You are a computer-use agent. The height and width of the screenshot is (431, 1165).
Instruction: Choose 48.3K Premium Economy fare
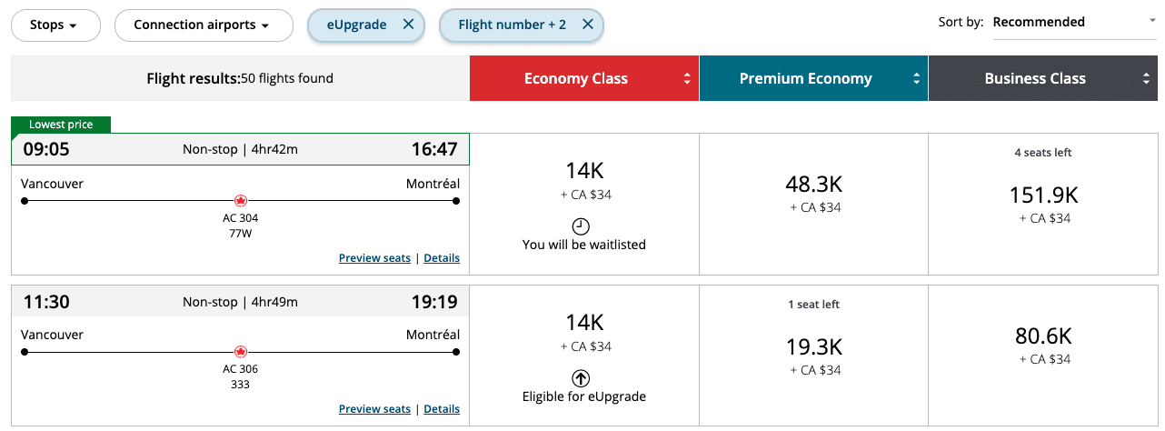point(813,193)
